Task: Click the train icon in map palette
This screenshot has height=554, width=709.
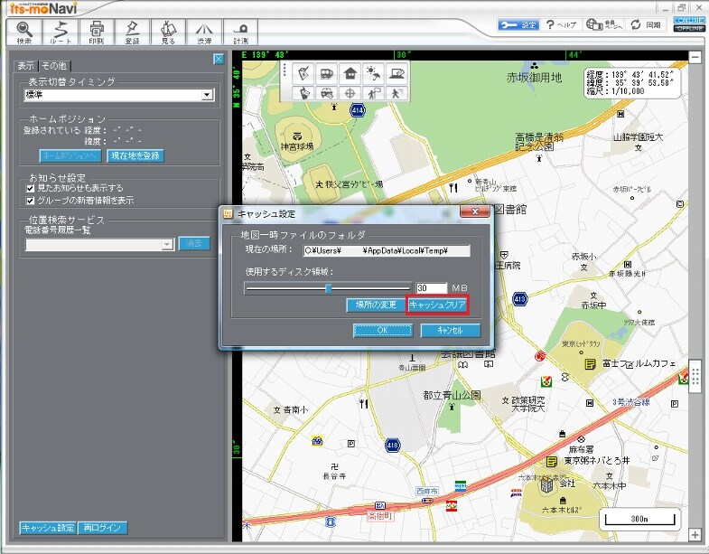Action: pos(326,73)
